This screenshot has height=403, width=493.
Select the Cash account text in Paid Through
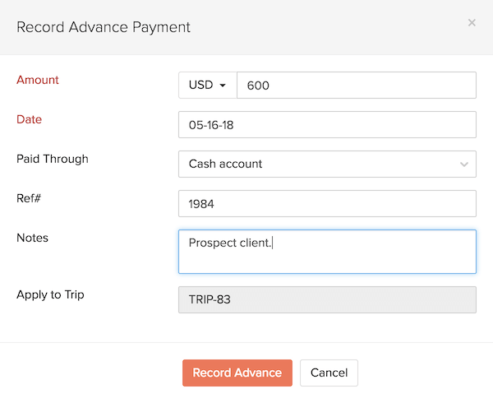point(226,164)
